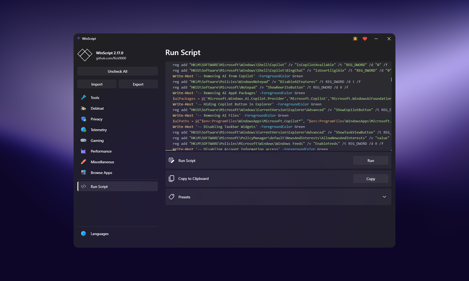The width and height of the screenshot is (469, 281).
Task: Click the Export button
Action: tap(138, 84)
